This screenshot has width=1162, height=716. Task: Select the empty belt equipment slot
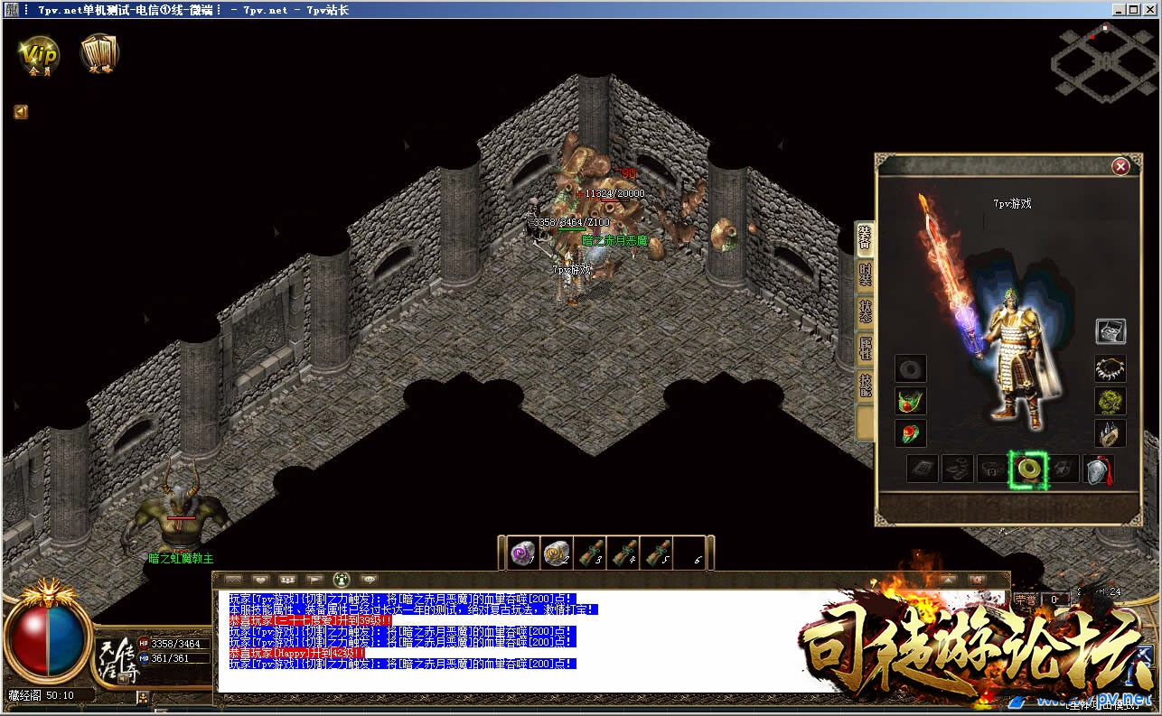coord(993,469)
